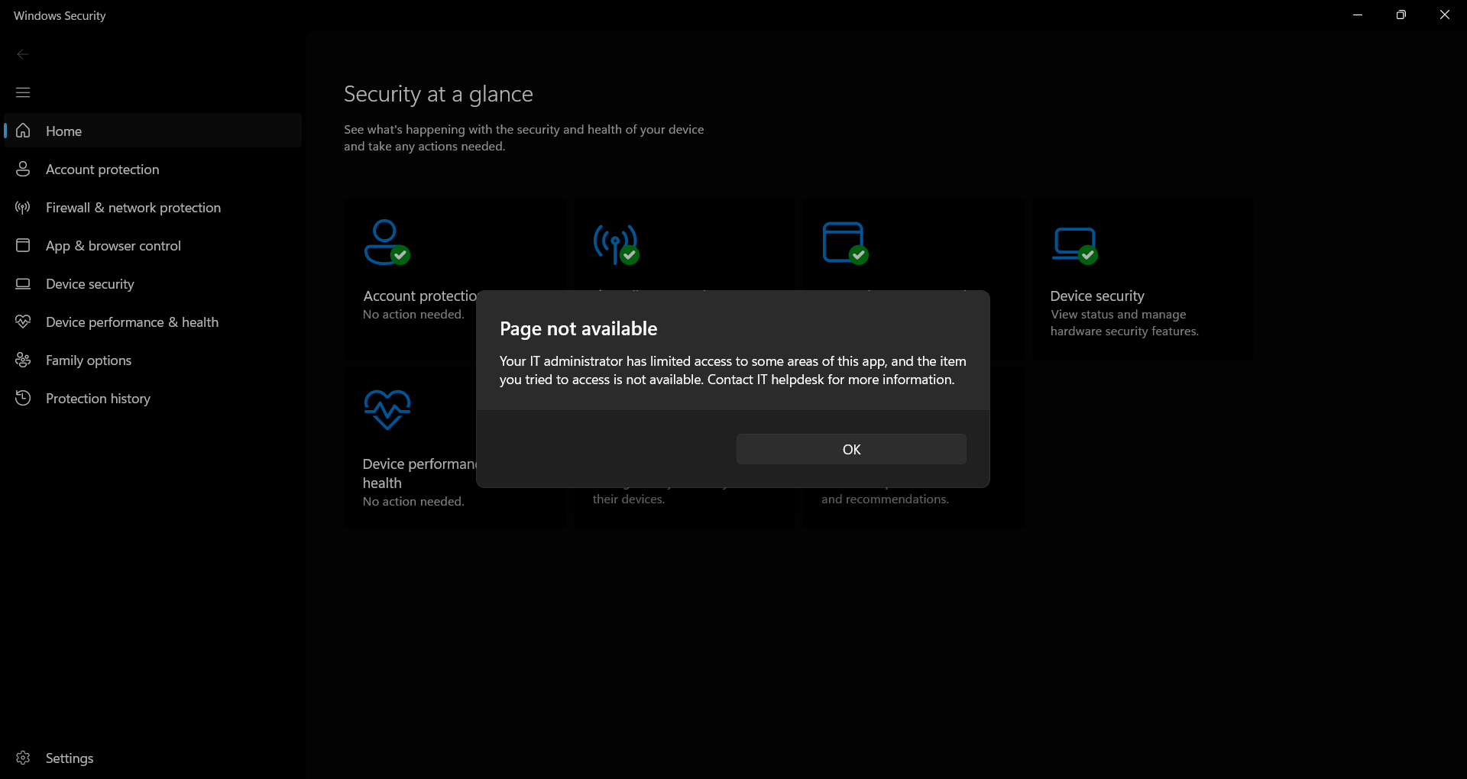
Task: Click the "Page not available" dialog heading
Action: coord(578,328)
